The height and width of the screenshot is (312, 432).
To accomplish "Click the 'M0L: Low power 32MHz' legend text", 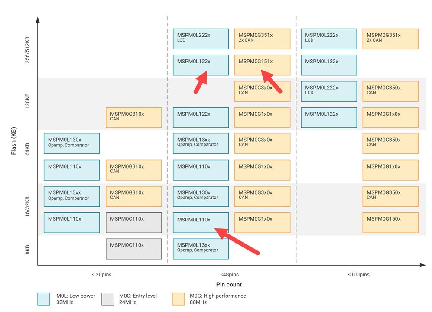I will (76, 299).
